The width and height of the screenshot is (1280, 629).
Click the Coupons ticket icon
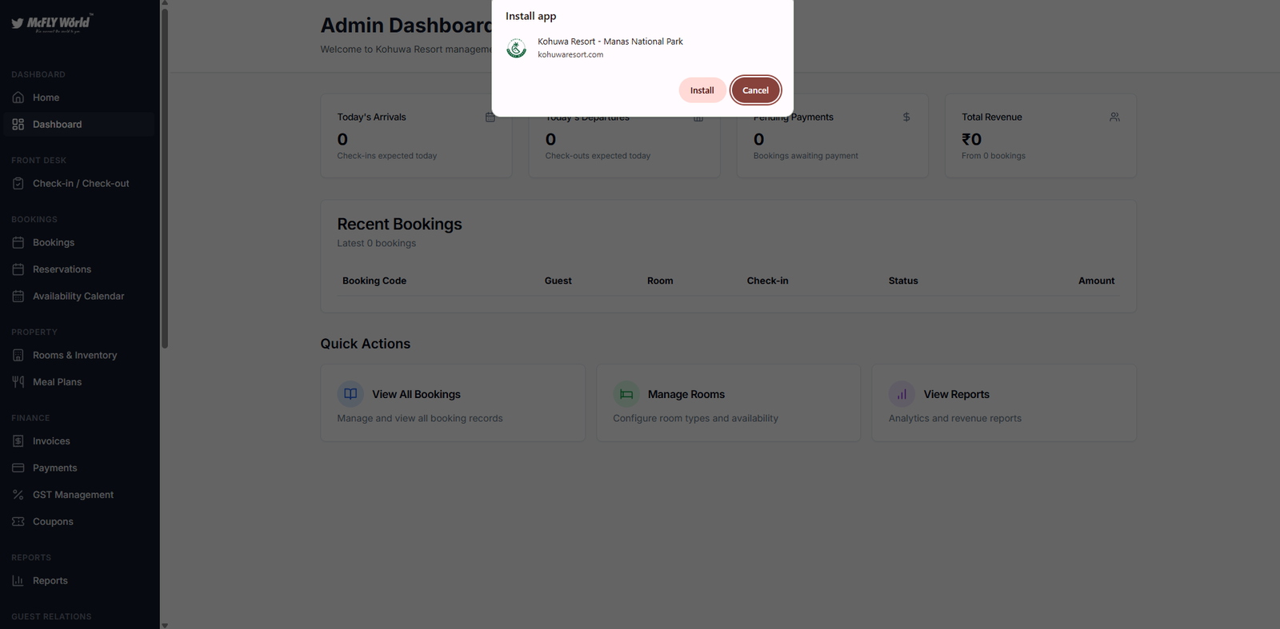point(18,522)
